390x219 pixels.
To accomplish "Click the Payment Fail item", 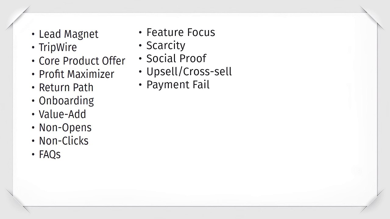I will (178, 85).
